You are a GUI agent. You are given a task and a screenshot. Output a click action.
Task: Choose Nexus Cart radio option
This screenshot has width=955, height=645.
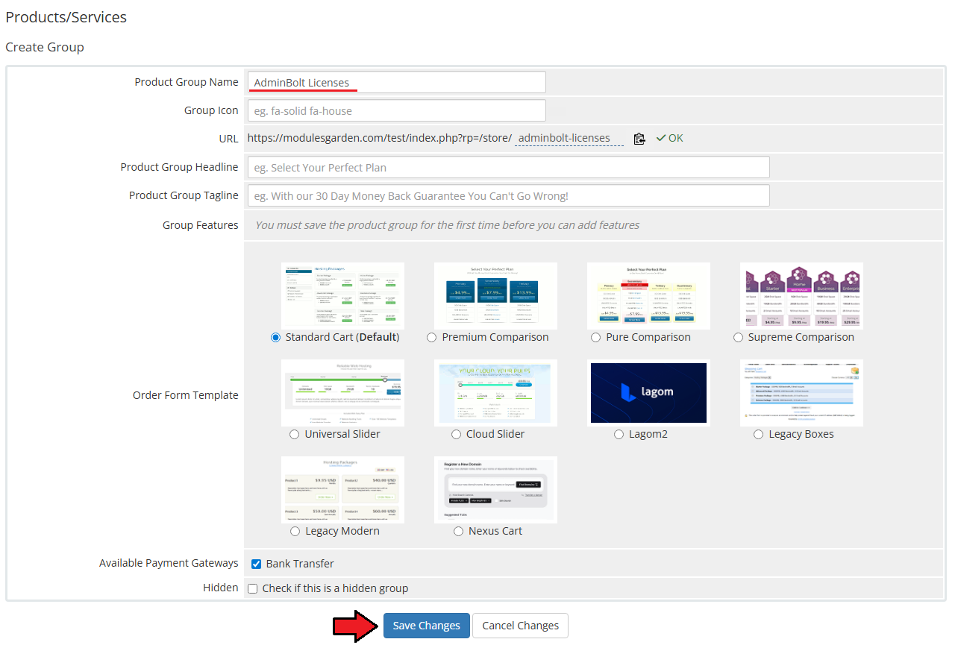point(459,532)
